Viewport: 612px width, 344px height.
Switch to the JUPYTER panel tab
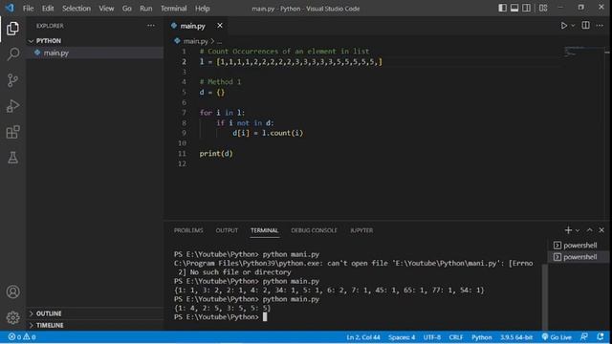pyautogui.click(x=361, y=230)
